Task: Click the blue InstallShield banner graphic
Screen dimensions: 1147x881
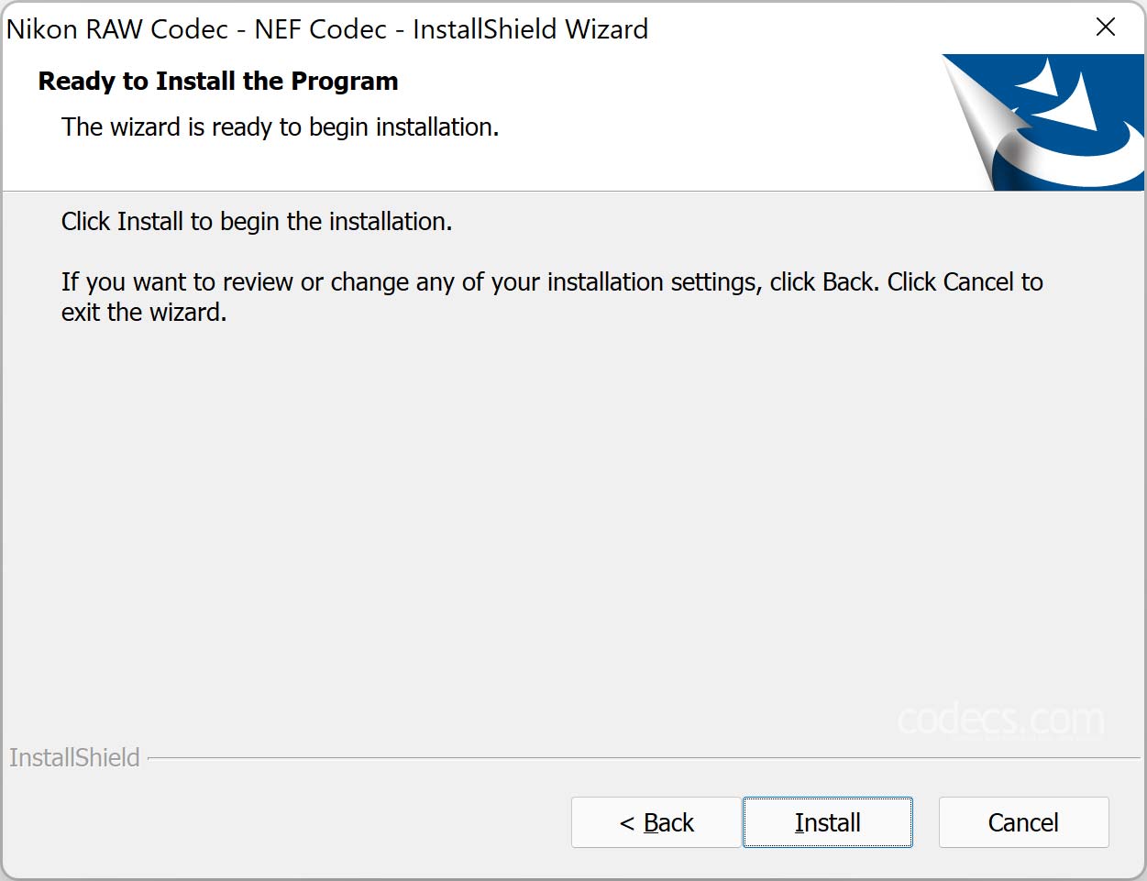Action: (x=1043, y=122)
